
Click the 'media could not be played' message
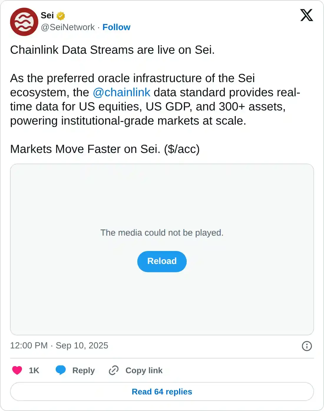click(162, 233)
